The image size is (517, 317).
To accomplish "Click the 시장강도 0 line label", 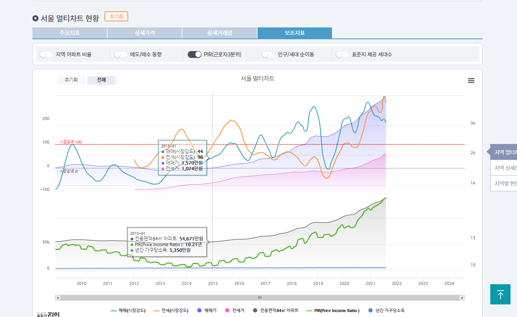I will [x=68, y=171].
